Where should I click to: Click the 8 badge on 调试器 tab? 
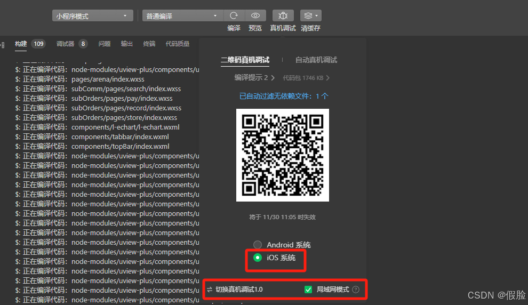[x=83, y=44]
